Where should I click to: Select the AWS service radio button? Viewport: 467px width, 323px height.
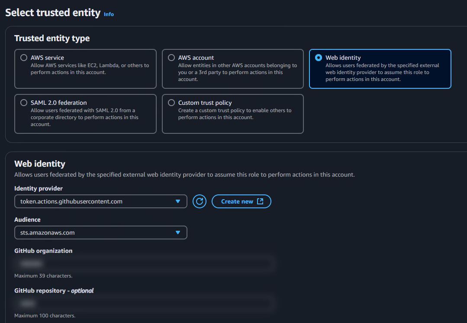click(x=24, y=58)
